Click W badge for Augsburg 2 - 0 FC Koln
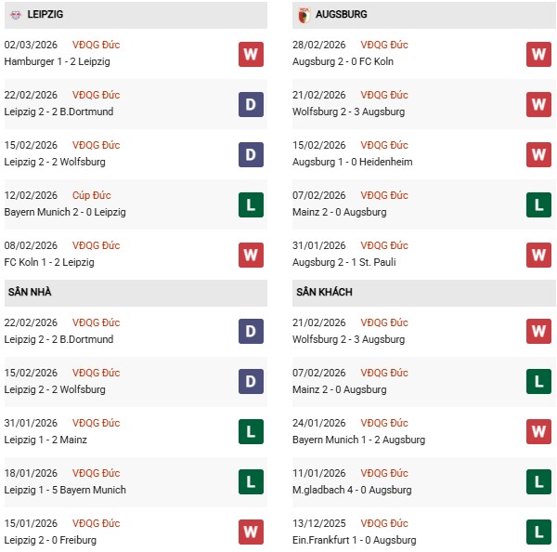 pos(538,54)
